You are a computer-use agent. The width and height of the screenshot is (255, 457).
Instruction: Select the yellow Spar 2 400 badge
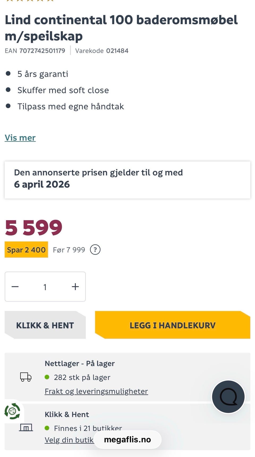(26, 250)
